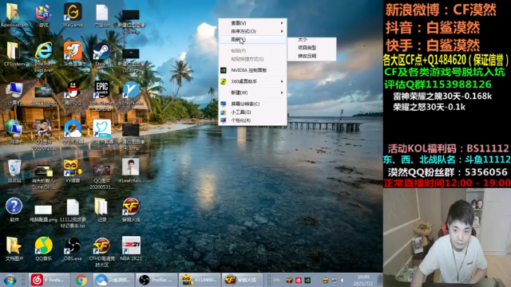Open the Computer (计算机) icon
The width and height of the screenshot is (511, 287).
[x=14, y=92]
